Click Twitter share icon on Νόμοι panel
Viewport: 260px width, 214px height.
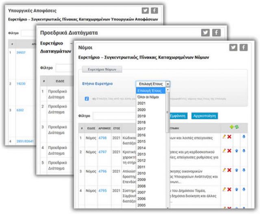click(233, 47)
